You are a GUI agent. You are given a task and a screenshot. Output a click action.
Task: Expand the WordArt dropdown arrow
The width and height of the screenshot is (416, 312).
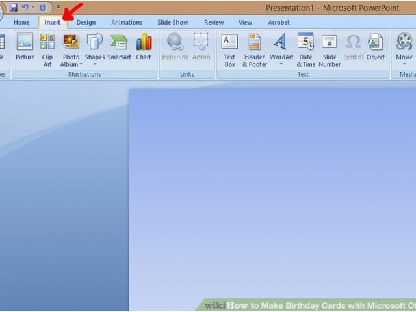click(281, 64)
